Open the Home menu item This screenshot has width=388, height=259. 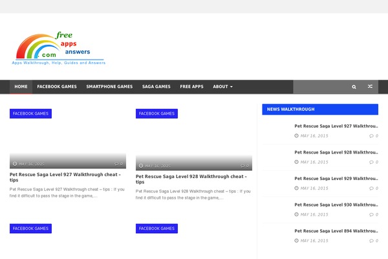pos(21,87)
